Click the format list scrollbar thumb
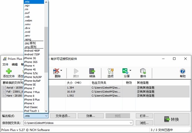Screen dimensions: 192x133 [46, 50]
